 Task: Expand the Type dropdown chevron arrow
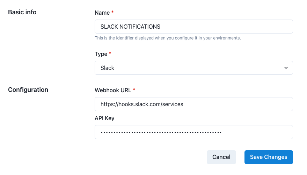coord(286,68)
